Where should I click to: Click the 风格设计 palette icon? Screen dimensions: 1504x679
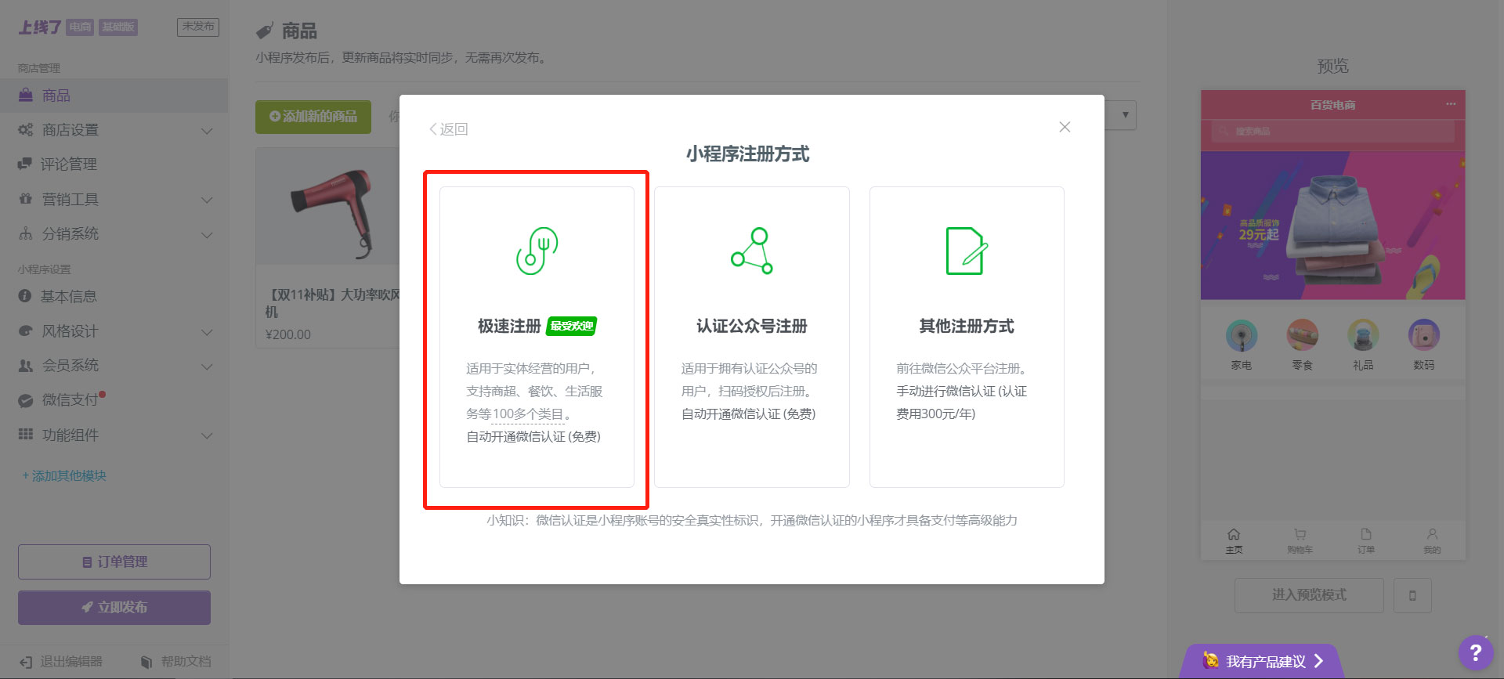coord(26,330)
